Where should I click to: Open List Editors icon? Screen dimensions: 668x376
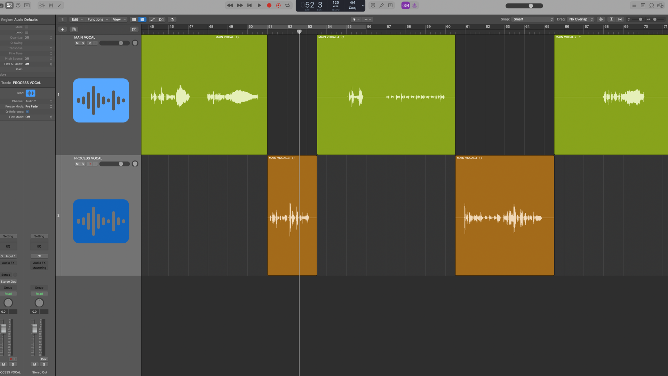[634, 5]
